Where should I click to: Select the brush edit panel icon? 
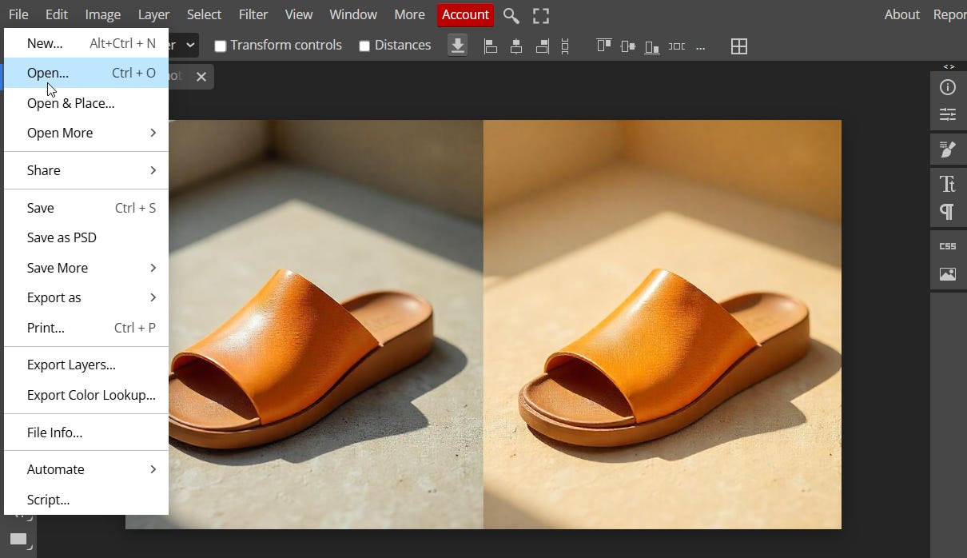coord(948,149)
